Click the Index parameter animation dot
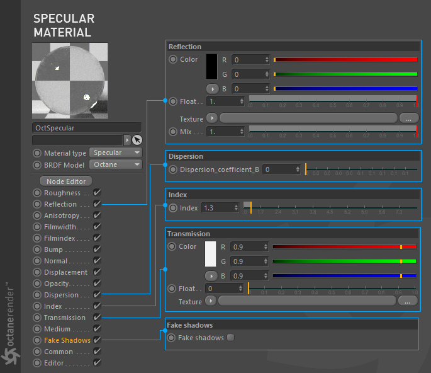431x373 pixels. pos(173,208)
